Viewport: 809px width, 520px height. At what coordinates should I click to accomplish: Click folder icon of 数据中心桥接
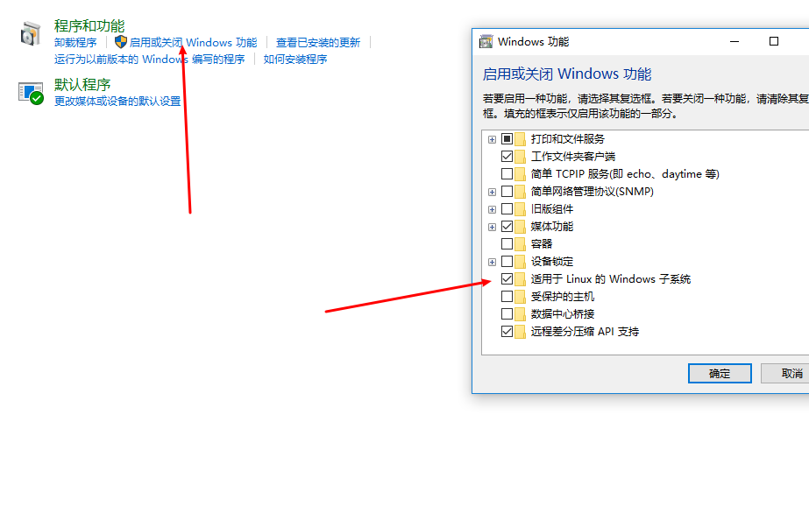coord(520,314)
